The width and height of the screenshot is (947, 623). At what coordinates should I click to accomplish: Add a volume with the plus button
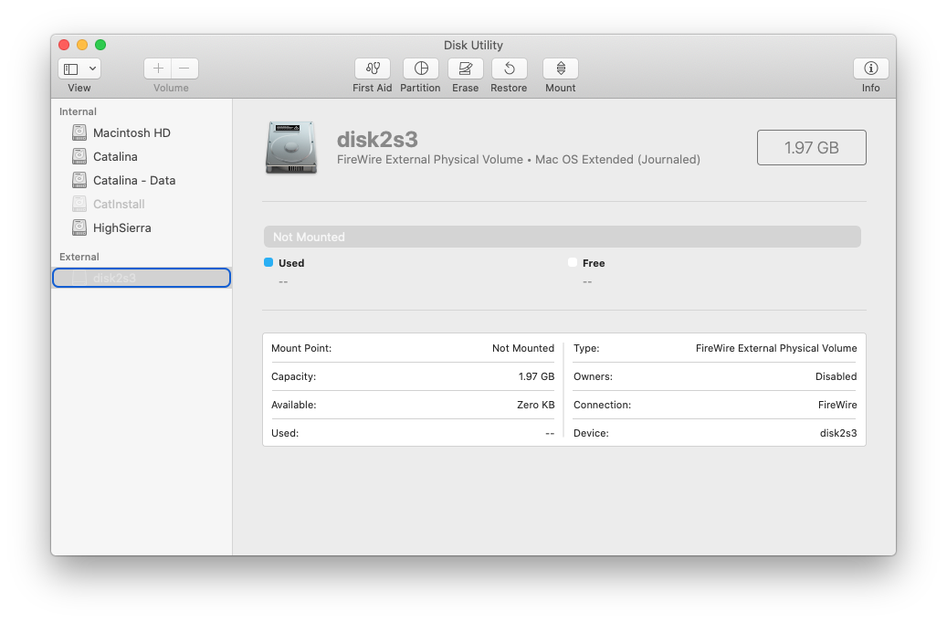click(158, 69)
